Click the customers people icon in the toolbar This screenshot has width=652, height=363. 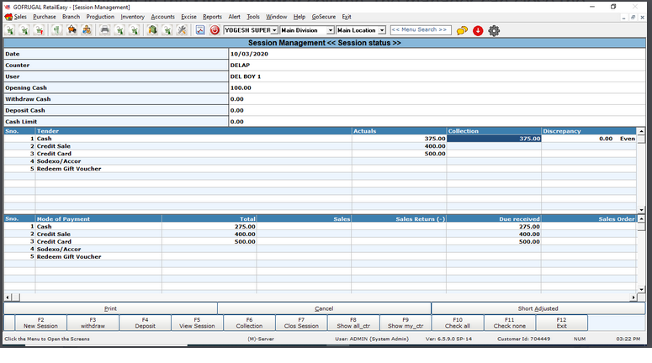click(87, 30)
